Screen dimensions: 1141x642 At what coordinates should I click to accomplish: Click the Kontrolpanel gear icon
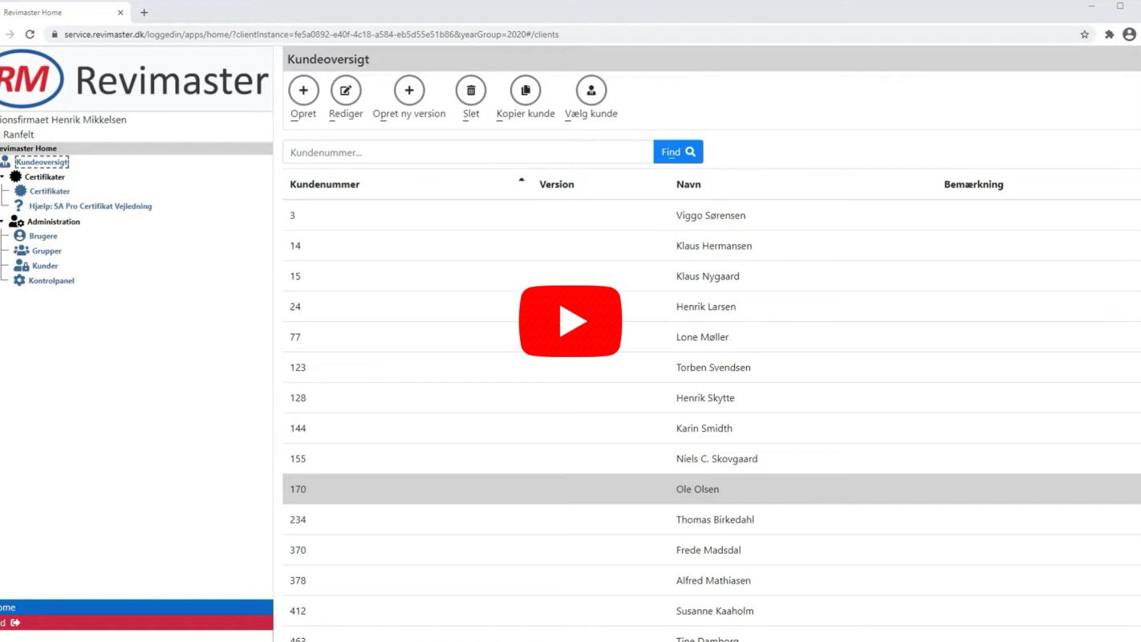19,280
